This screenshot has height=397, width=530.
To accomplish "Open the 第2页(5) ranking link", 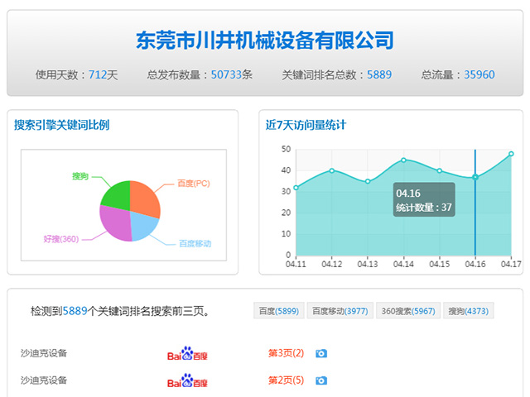I will click(x=286, y=380).
